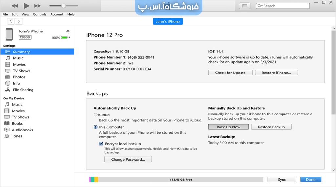Click Capacity value 119.10 GB
The width and height of the screenshot is (336, 187).
pyautogui.click(x=121, y=52)
